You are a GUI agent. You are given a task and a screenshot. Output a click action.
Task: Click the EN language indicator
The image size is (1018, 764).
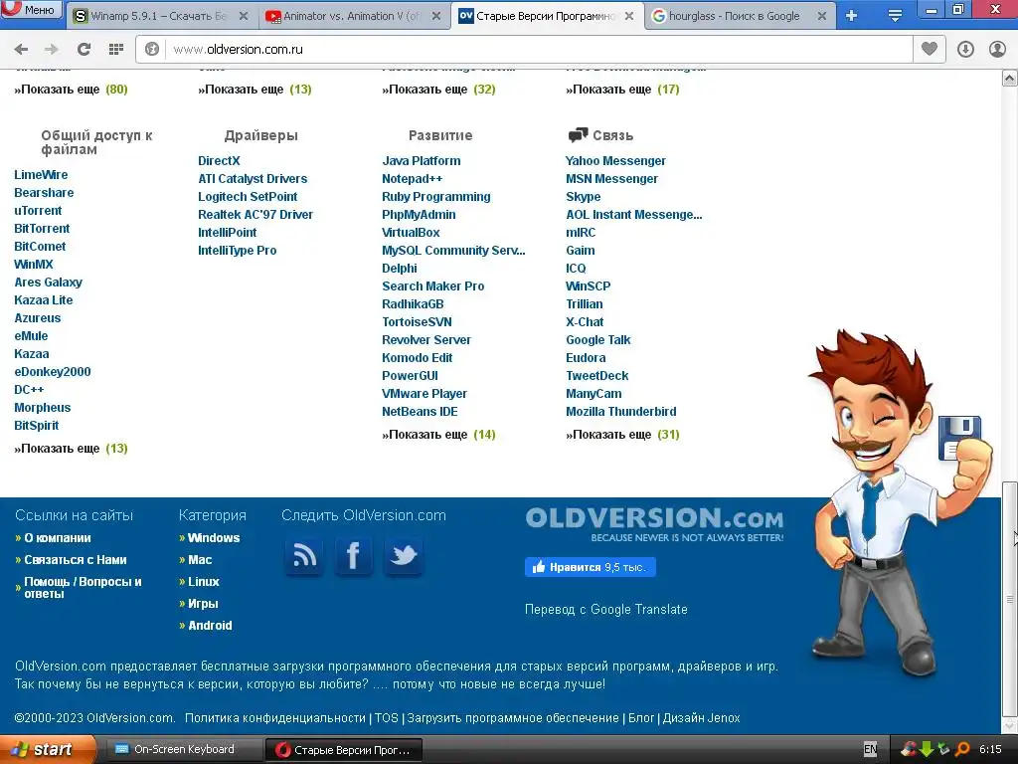click(x=870, y=749)
